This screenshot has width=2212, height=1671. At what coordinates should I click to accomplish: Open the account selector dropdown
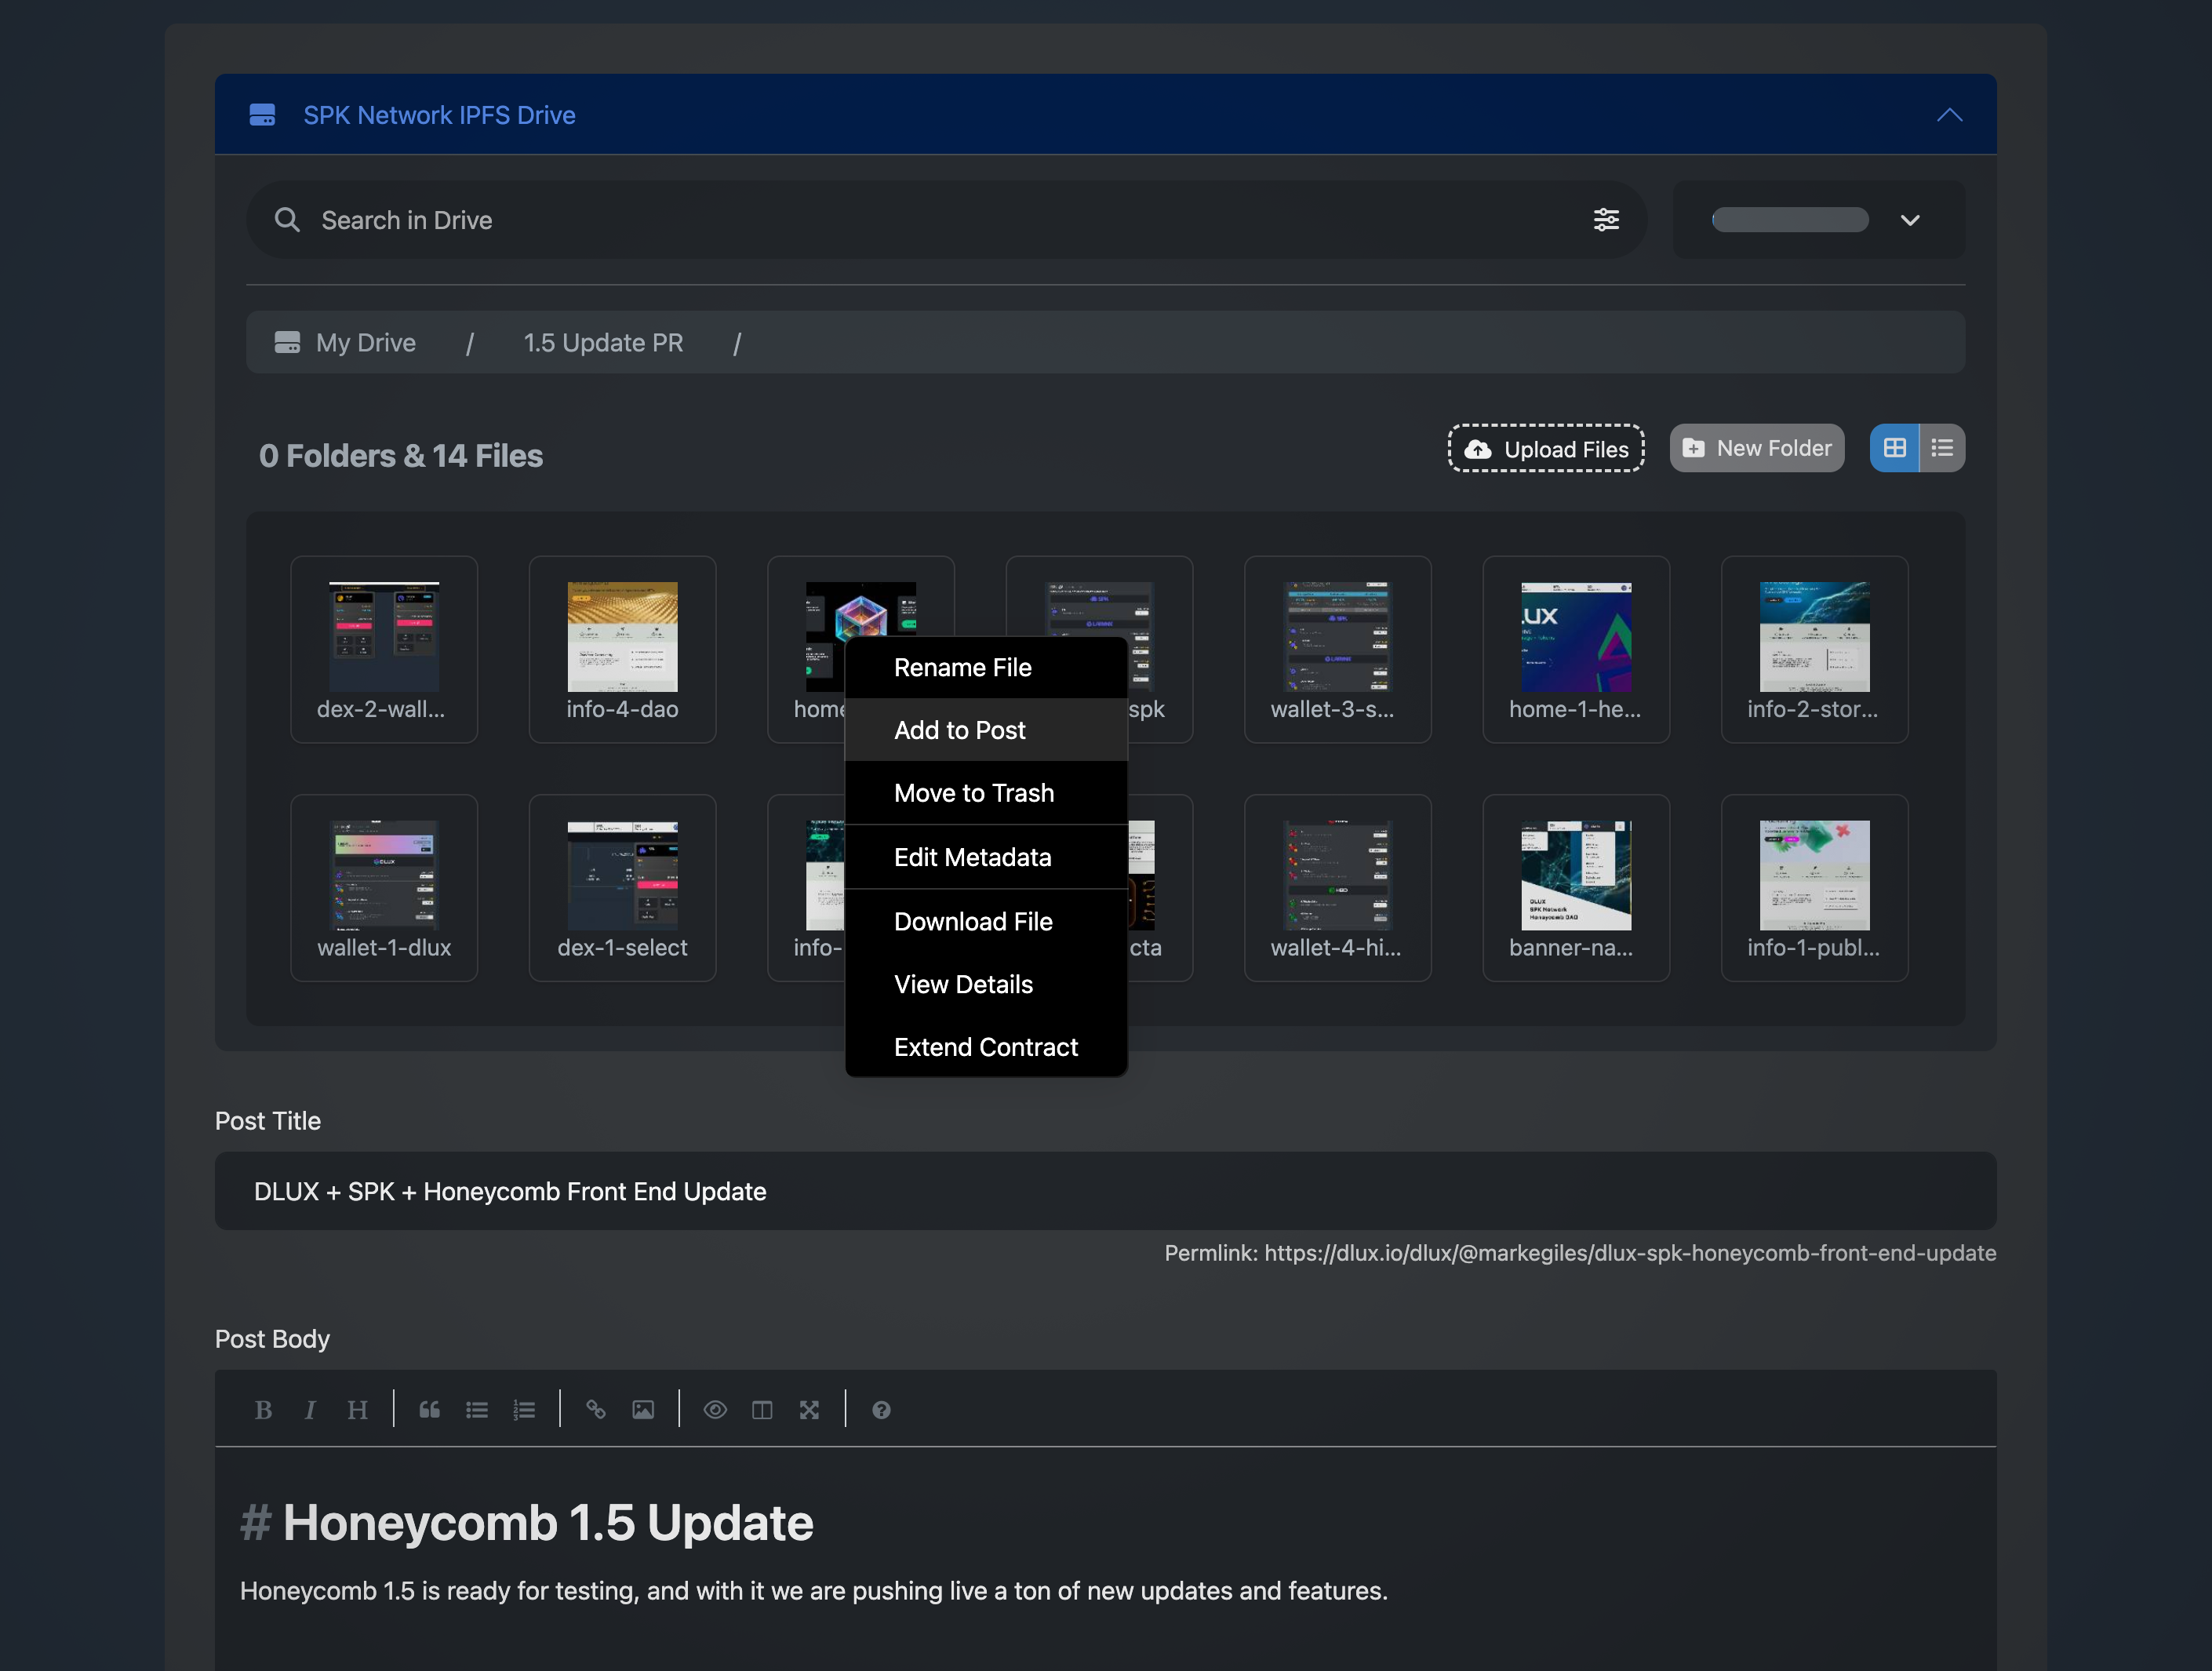(x=1819, y=220)
